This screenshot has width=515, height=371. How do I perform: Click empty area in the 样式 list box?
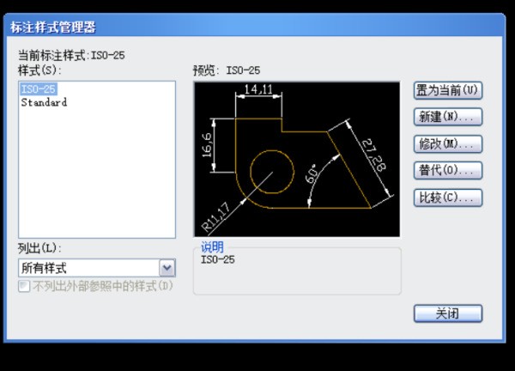pyautogui.click(x=96, y=180)
